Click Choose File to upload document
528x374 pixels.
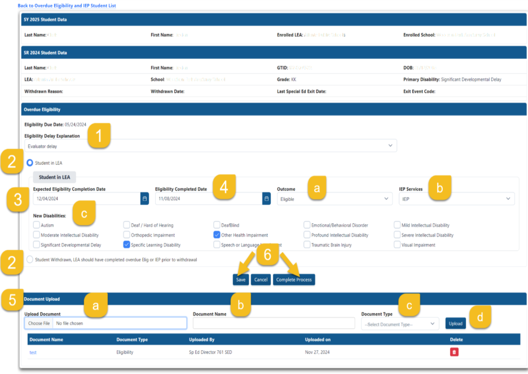coord(39,323)
